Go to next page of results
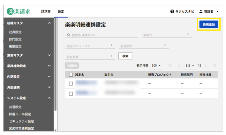 (206, 65)
